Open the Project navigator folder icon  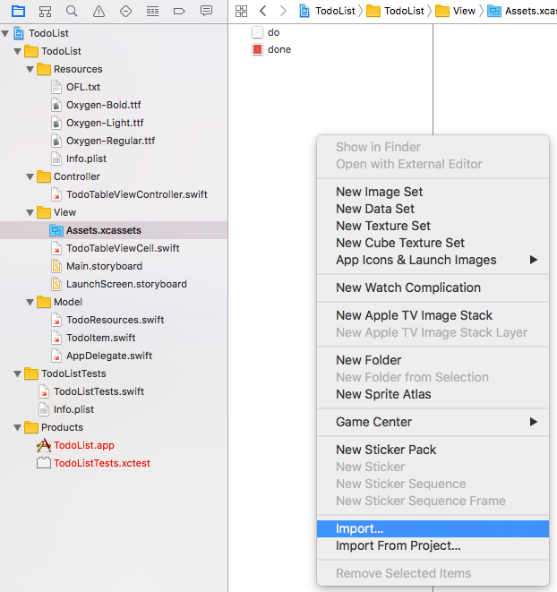tap(18, 11)
